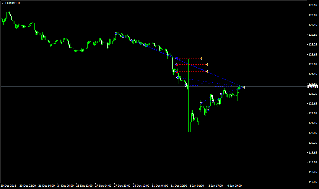Click the 122.65 price scale label
Screen dimensions: 319x189
313,104
